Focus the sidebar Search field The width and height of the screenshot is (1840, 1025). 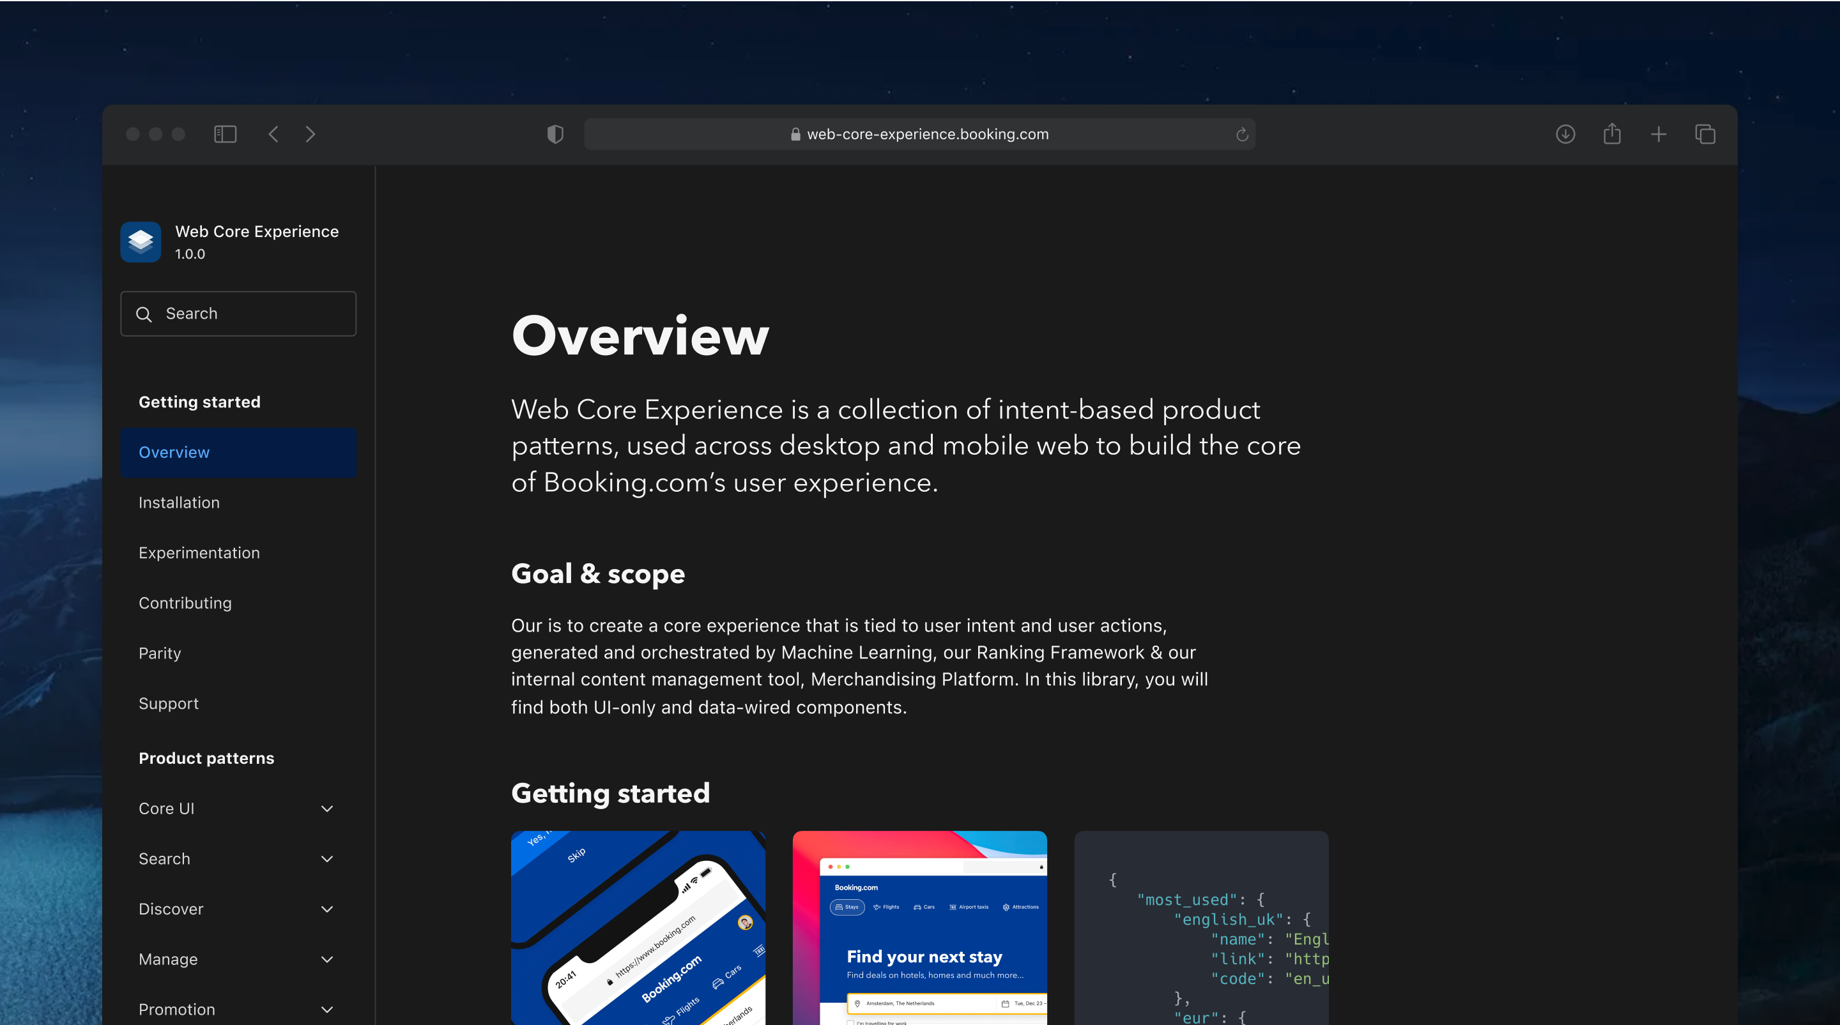point(238,314)
